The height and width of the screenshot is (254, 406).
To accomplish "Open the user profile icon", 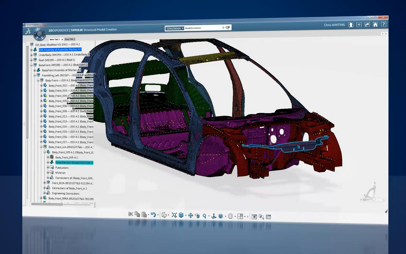I will tap(351, 25).
